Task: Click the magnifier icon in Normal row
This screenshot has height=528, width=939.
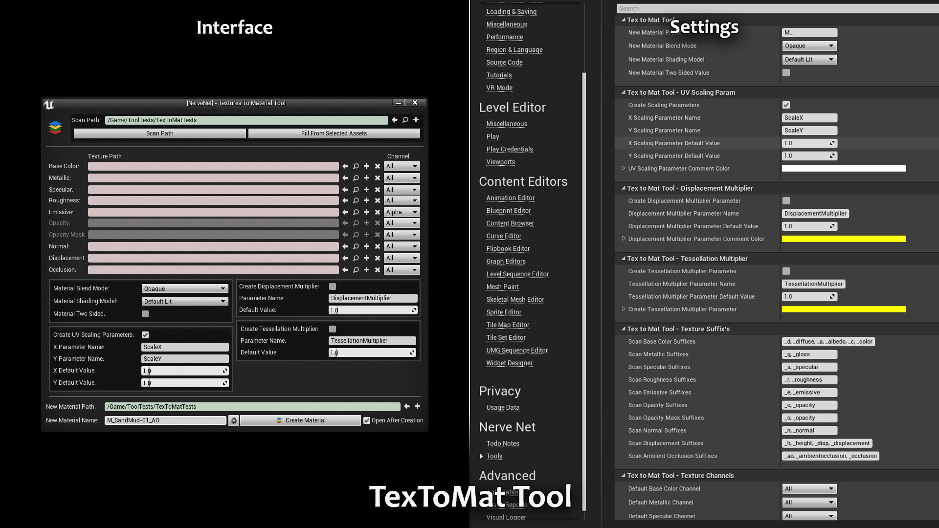Action: tap(356, 246)
